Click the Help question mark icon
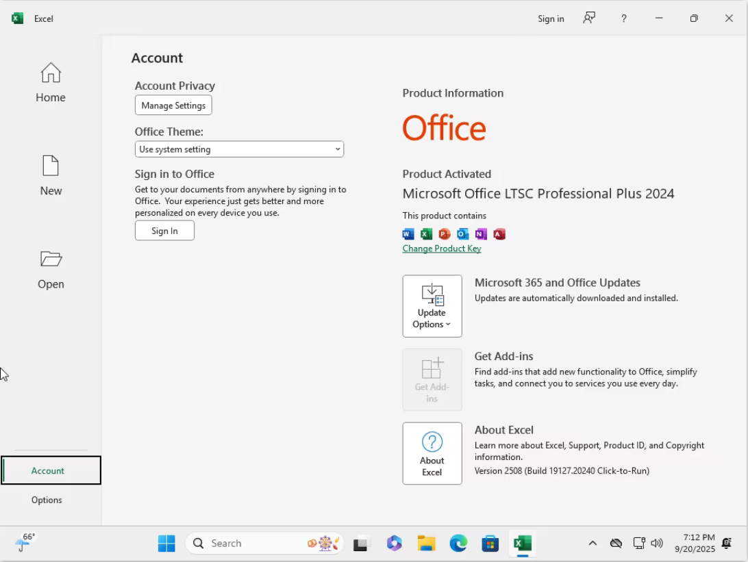Screen dimensions: 748x562 [623, 18]
